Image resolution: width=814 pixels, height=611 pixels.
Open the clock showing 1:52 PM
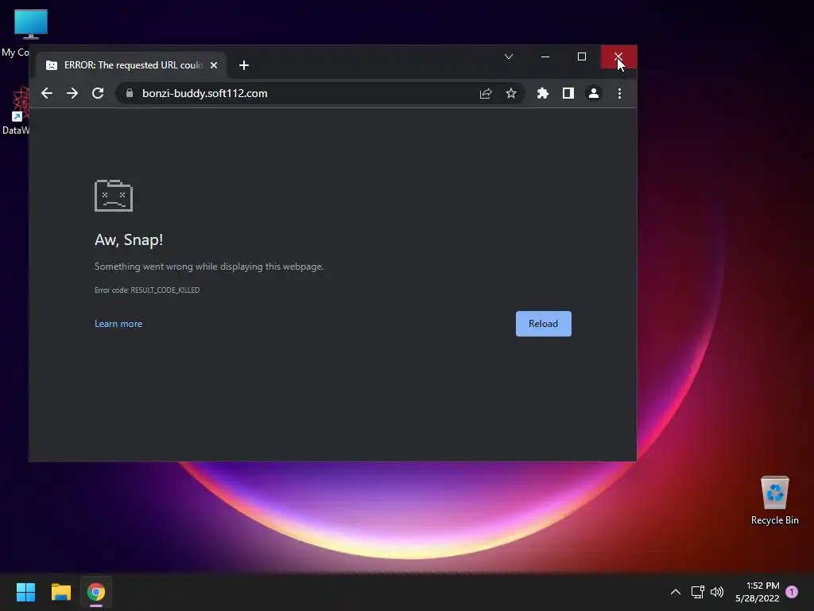(x=758, y=592)
